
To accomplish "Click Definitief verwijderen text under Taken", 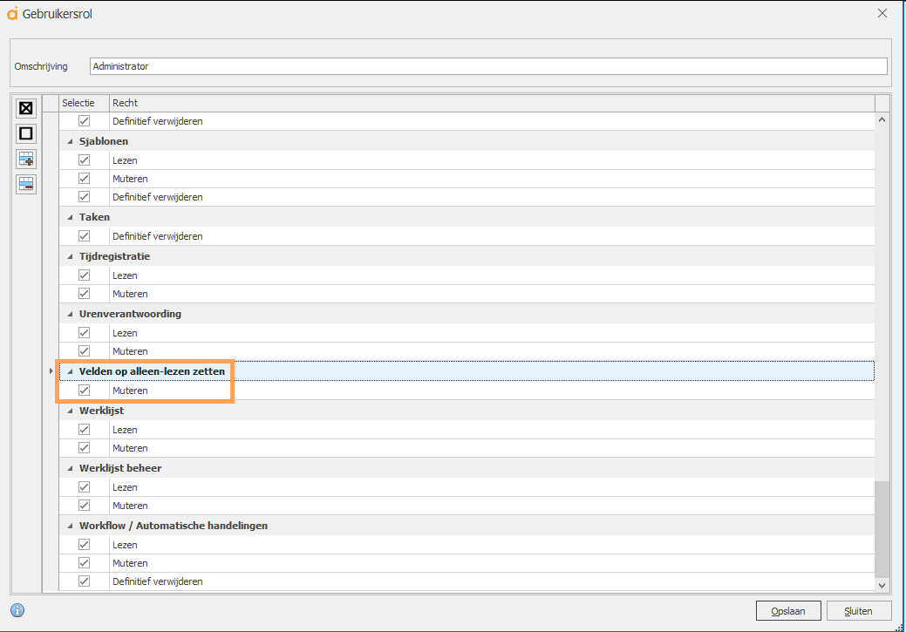I will pyautogui.click(x=157, y=236).
